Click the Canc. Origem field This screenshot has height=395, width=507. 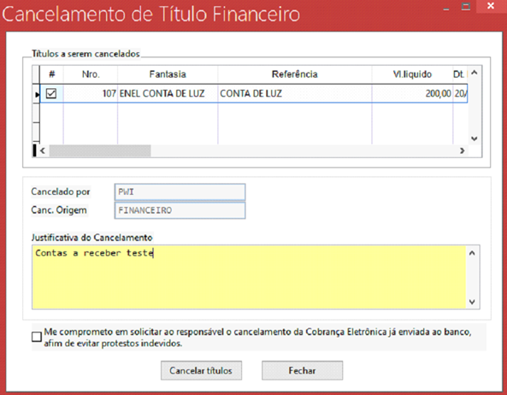(x=180, y=210)
